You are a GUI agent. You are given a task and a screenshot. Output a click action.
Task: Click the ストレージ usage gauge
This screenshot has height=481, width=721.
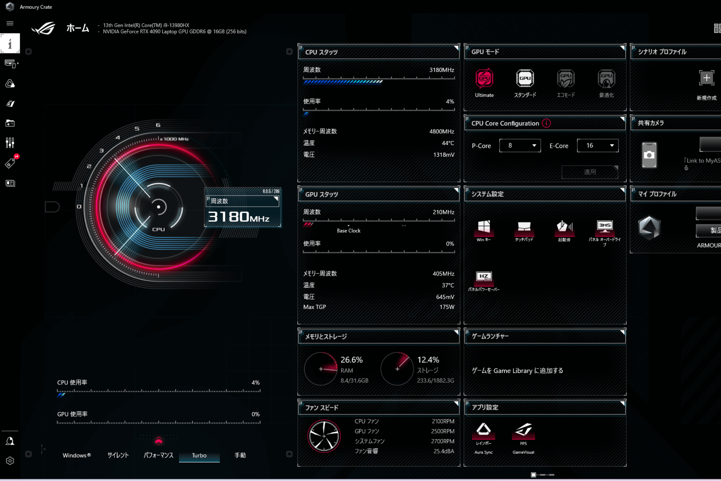coord(397,369)
